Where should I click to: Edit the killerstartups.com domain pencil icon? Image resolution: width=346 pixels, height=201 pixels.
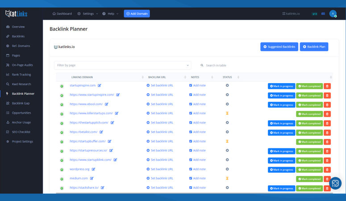(x=117, y=113)
